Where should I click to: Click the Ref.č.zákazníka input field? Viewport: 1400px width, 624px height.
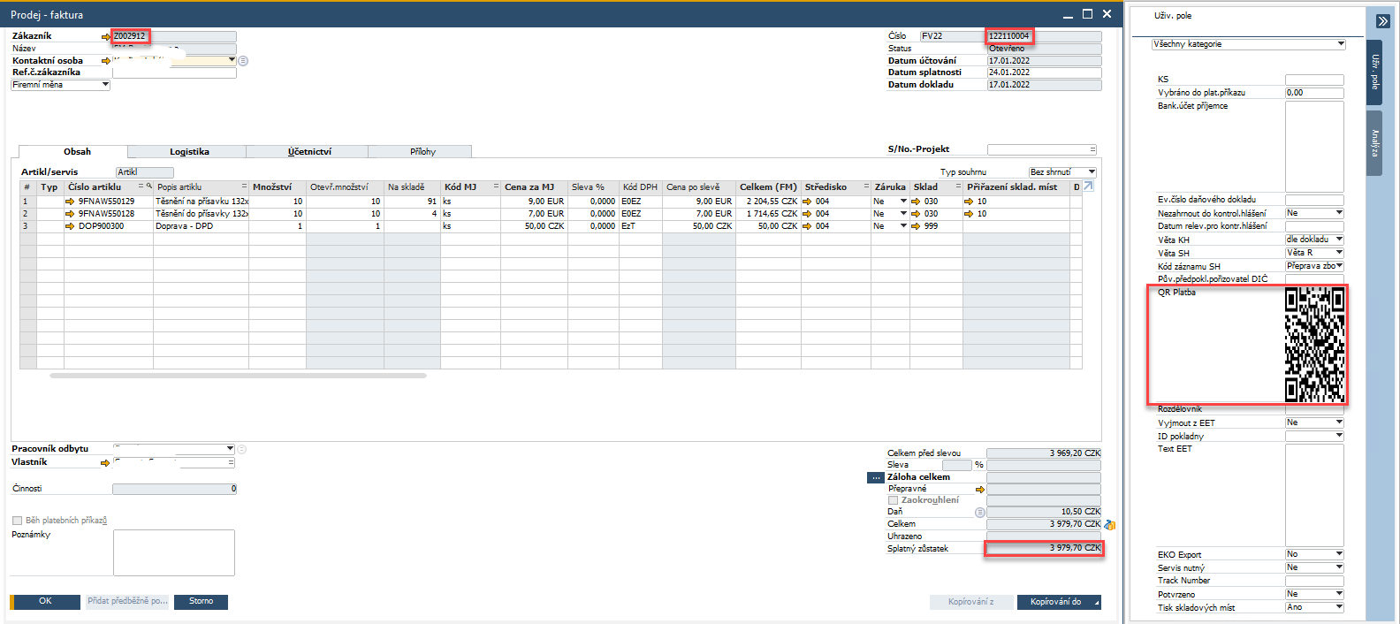(174, 73)
